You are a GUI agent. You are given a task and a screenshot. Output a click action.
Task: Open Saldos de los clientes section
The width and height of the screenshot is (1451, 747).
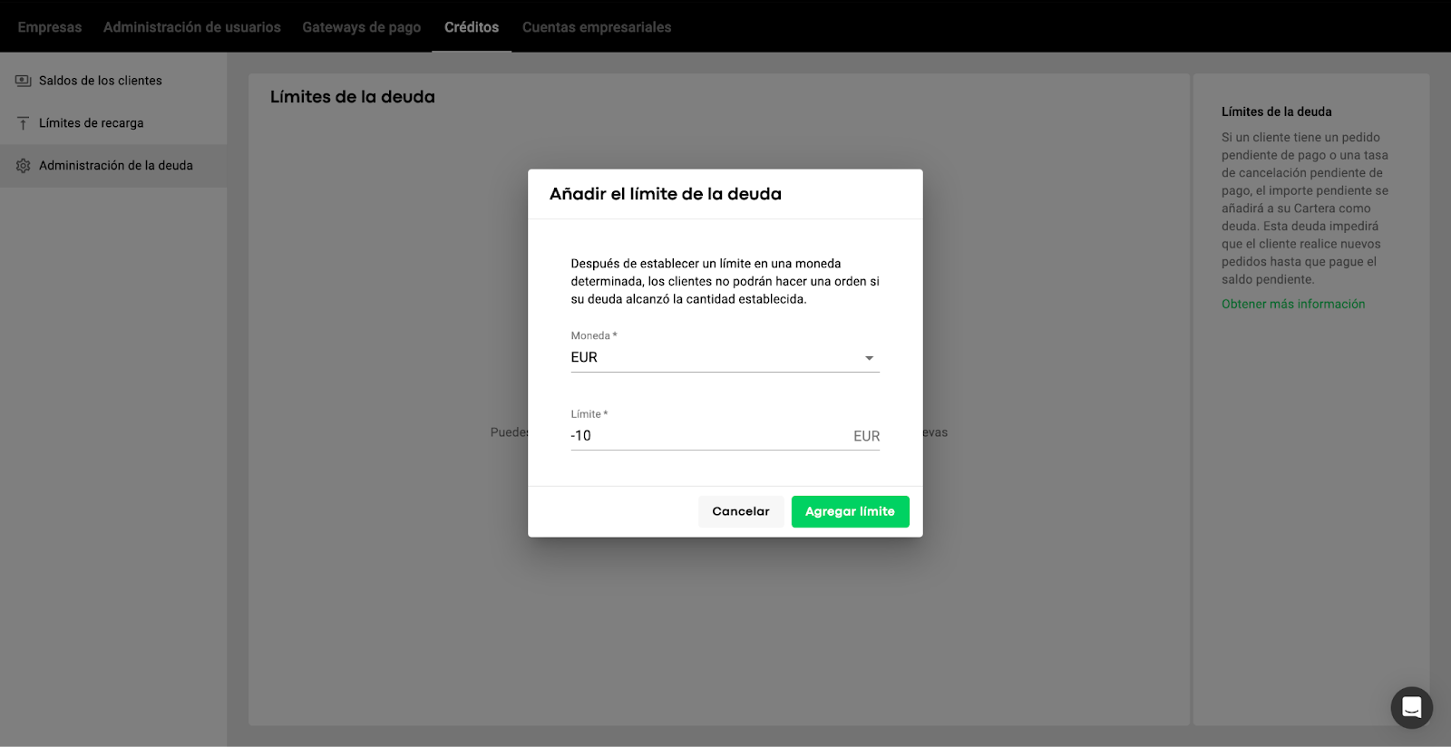(x=113, y=81)
